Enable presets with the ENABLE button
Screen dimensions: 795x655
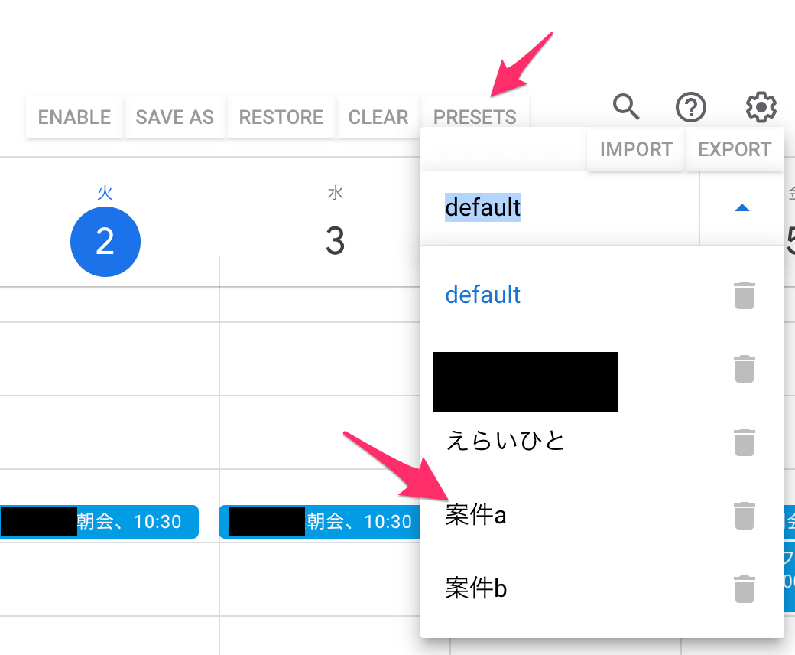(74, 116)
